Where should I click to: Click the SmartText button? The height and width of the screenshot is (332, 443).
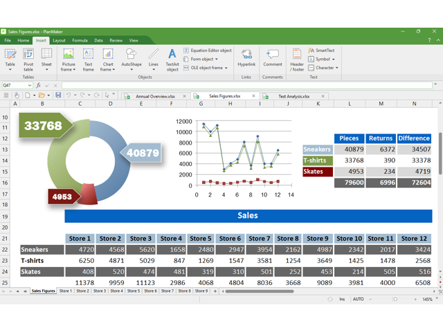coord(322,50)
